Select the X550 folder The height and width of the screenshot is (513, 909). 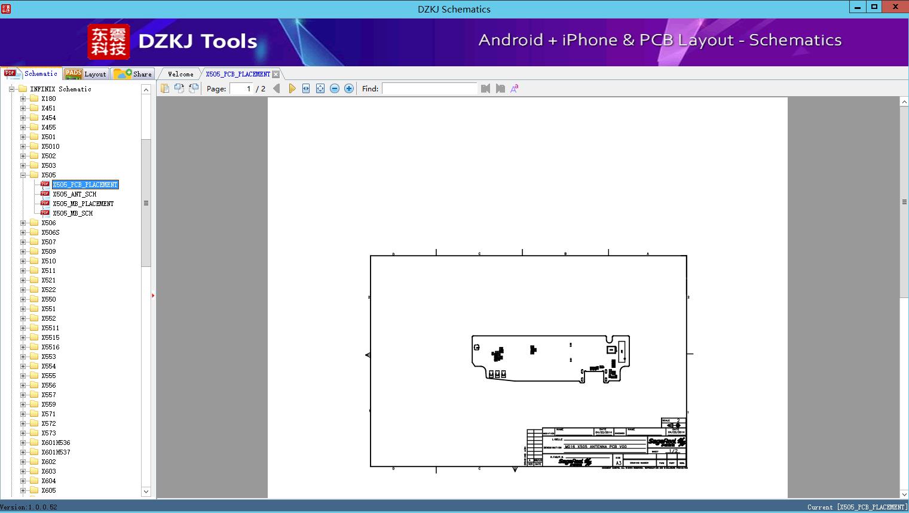[48, 299]
